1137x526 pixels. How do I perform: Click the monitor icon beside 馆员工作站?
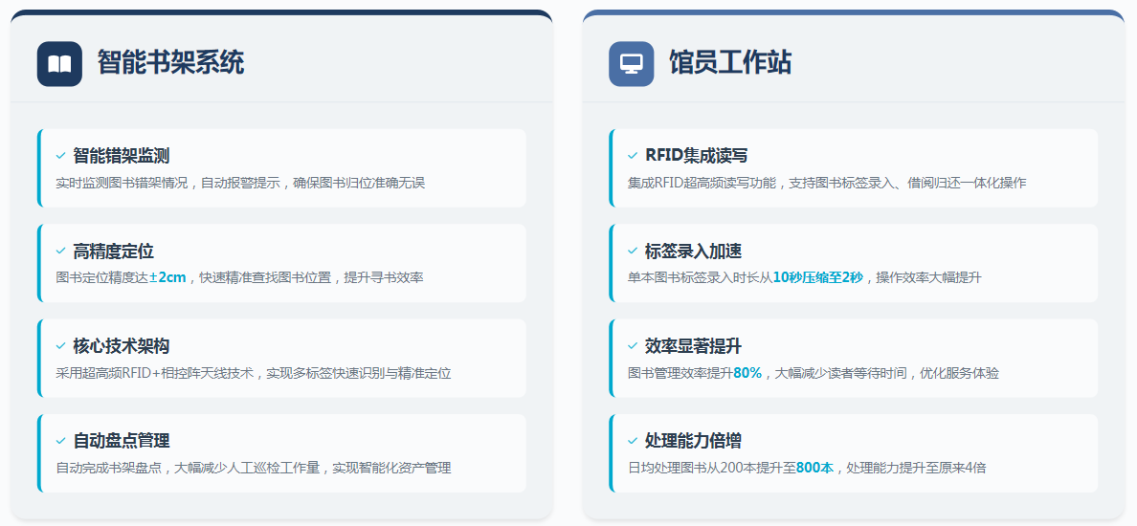(x=631, y=64)
